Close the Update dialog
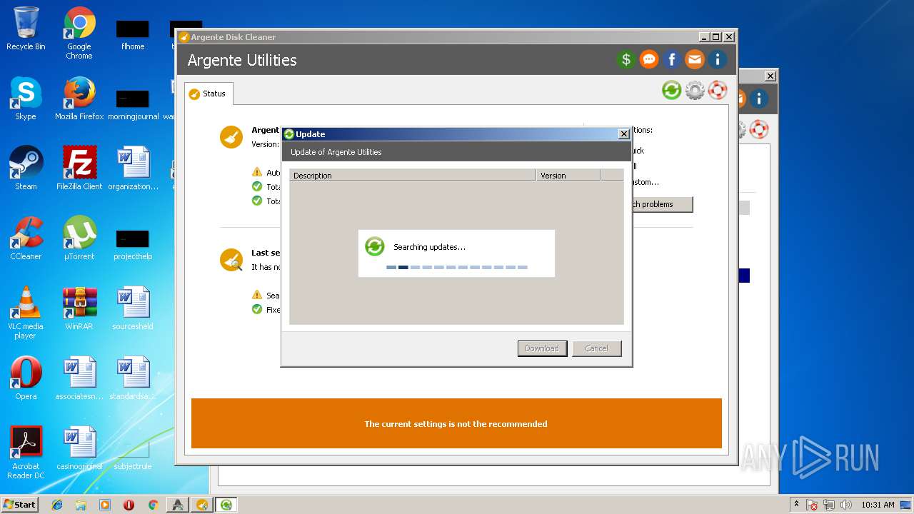Viewport: 914px width, 514px height. pos(623,133)
